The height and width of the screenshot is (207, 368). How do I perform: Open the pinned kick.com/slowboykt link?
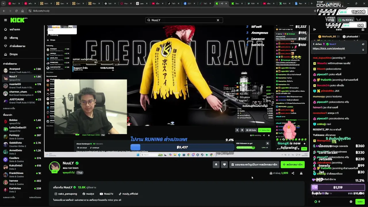[x=329, y=49]
